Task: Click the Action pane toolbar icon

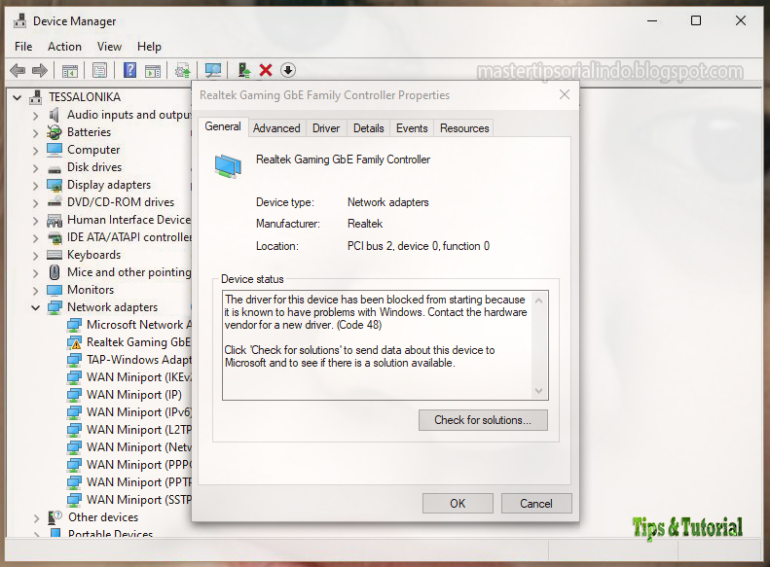Action: [153, 71]
